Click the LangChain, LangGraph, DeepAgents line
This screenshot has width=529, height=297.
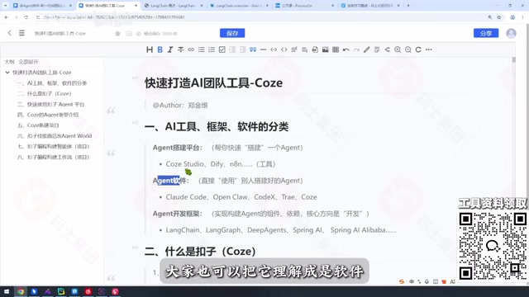[x=281, y=230]
